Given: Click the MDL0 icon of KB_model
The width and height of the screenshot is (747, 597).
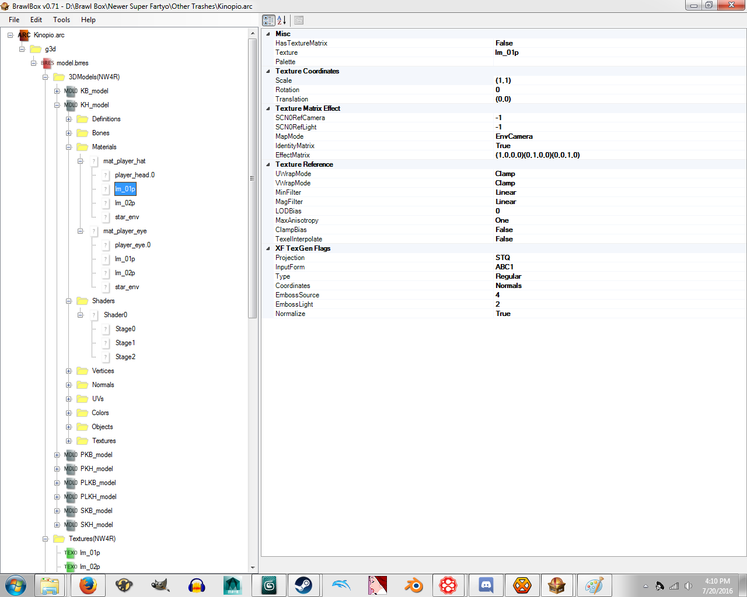Looking at the screenshot, I should (x=71, y=91).
